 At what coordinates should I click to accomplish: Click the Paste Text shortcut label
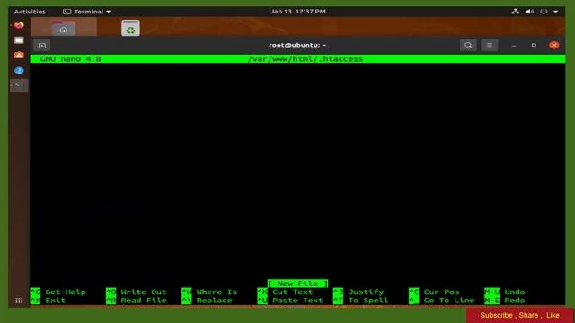297,301
